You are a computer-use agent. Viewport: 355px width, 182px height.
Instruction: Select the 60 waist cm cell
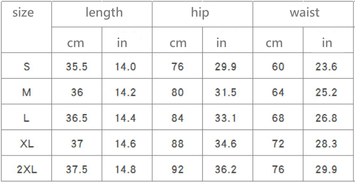(x=278, y=67)
